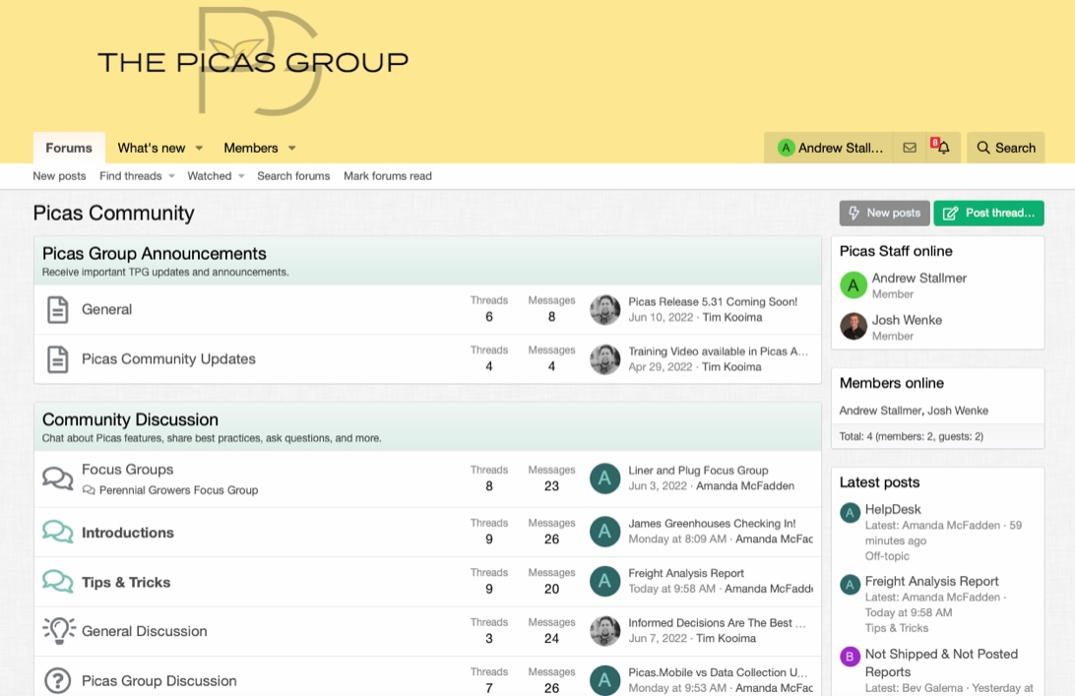This screenshot has width=1075, height=696.
Task: Open the alerts bell icon
Action: [944, 148]
